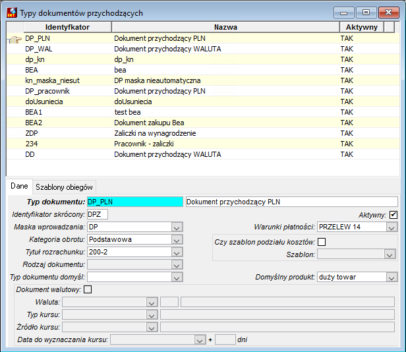Viewport: 406px width, 352px height.
Task: Expand the Rodzaj dokumentu dropdown
Action: [177, 265]
